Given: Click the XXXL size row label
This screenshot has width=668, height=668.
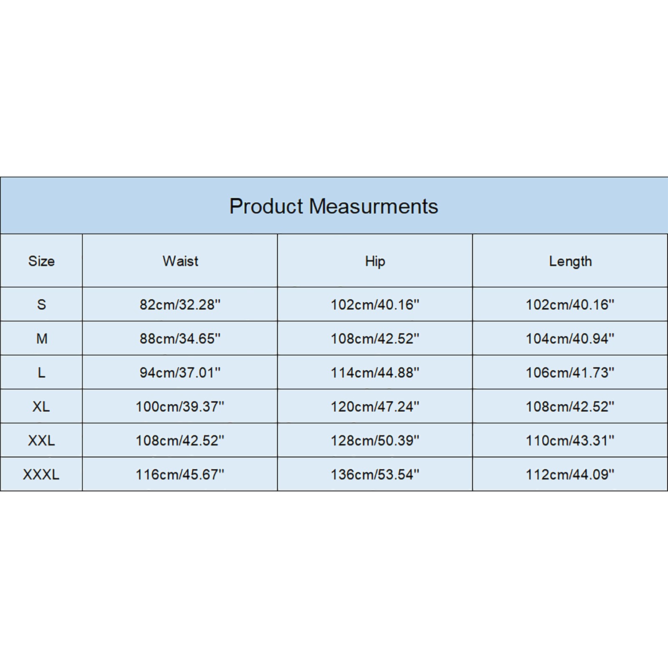Looking at the screenshot, I should coord(41,474).
